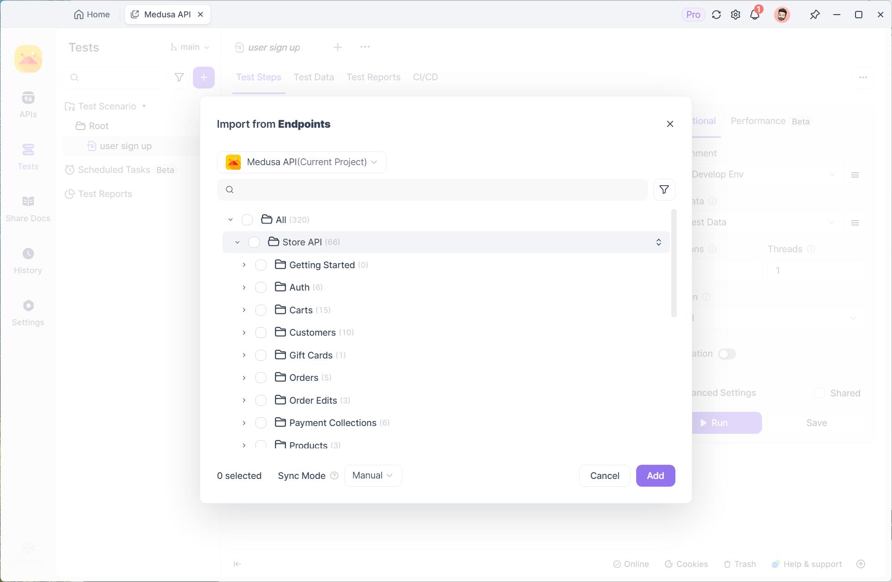Open the notifications bell
This screenshot has width=892, height=582.
pos(755,15)
